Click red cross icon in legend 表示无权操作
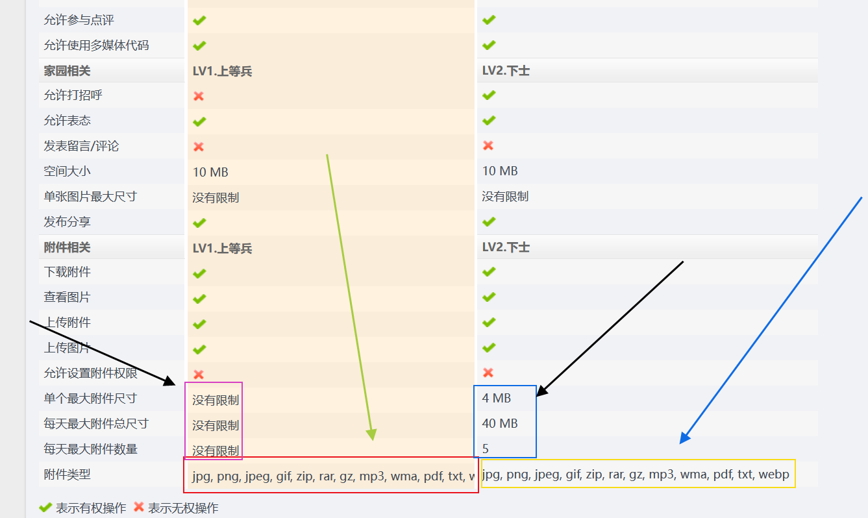This screenshot has height=518, width=868. coord(139,508)
